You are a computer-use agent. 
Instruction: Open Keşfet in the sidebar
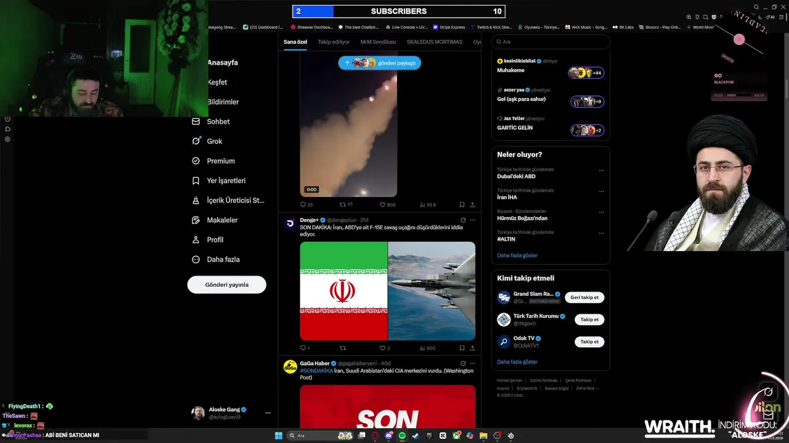[x=217, y=82]
